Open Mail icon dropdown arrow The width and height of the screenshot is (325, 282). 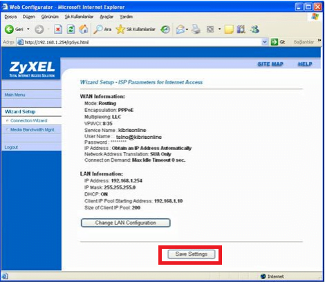[187, 29]
